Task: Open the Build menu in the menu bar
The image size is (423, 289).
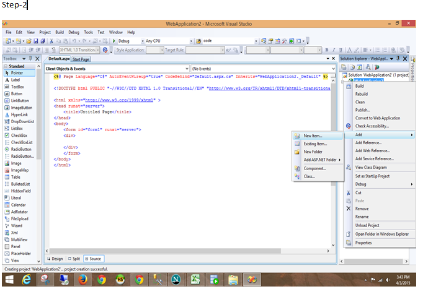Action: [60, 32]
